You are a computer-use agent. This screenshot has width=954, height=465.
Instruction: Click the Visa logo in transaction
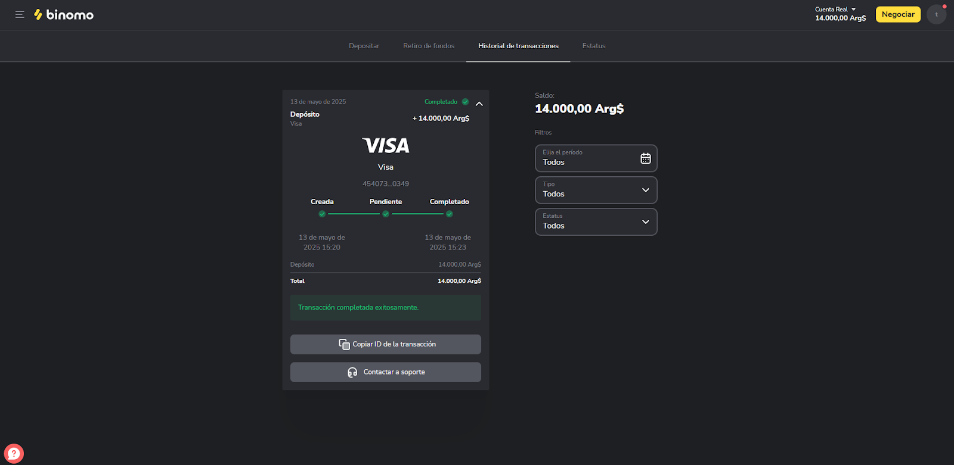(385, 146)
